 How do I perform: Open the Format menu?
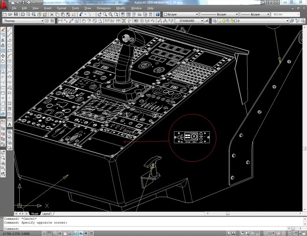[x=61, y=8]
